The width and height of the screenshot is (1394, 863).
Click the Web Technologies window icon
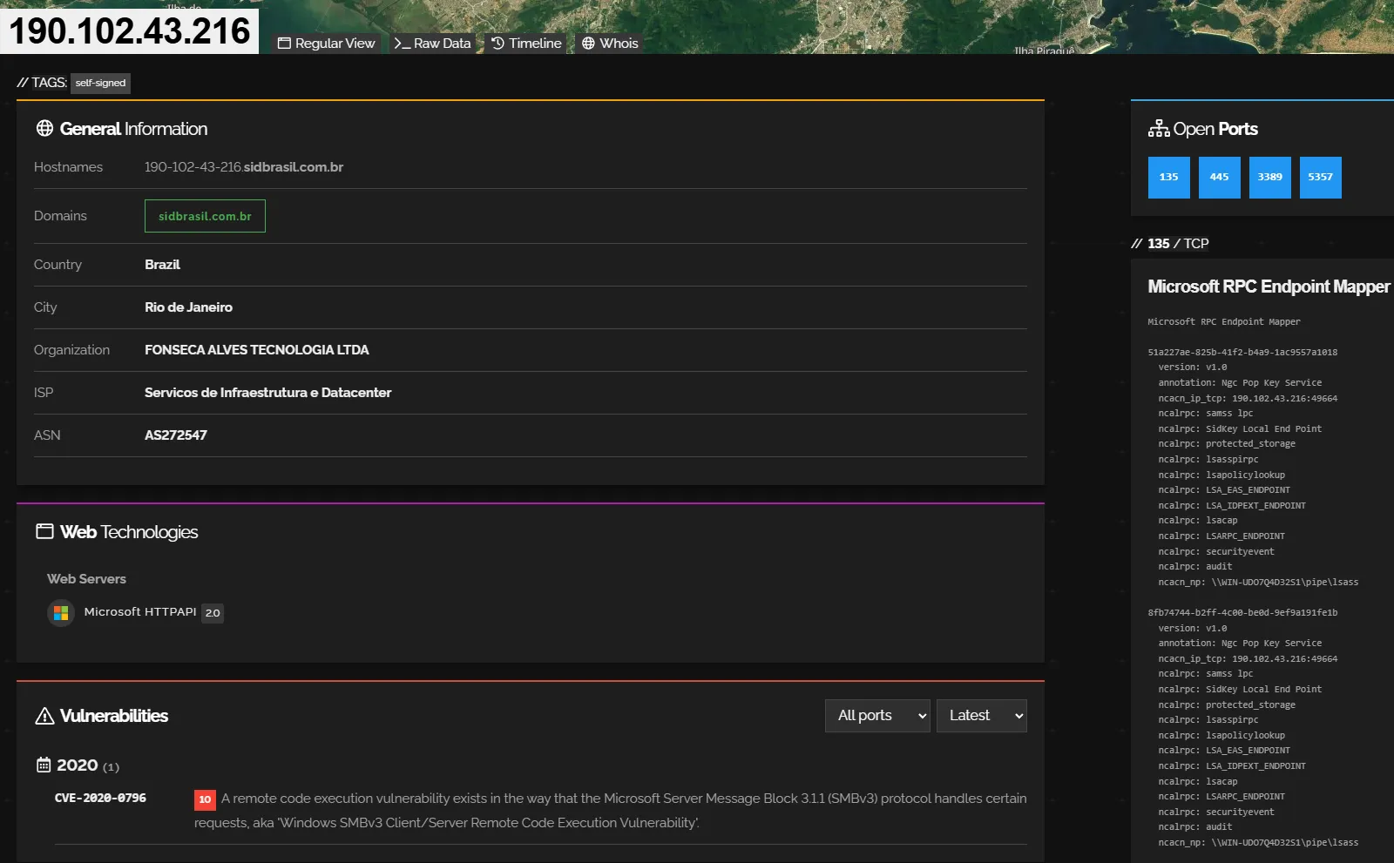tap(44, 532)
